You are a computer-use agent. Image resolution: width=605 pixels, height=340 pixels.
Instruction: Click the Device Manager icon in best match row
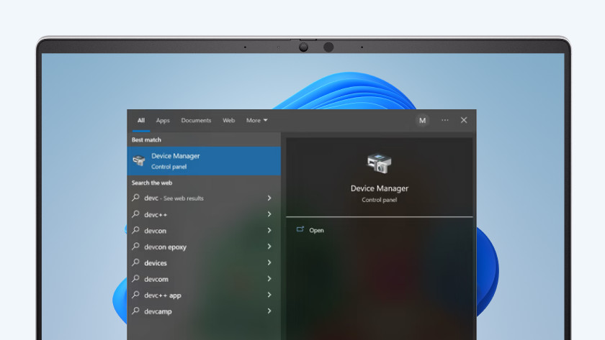(x=138, y=160)
